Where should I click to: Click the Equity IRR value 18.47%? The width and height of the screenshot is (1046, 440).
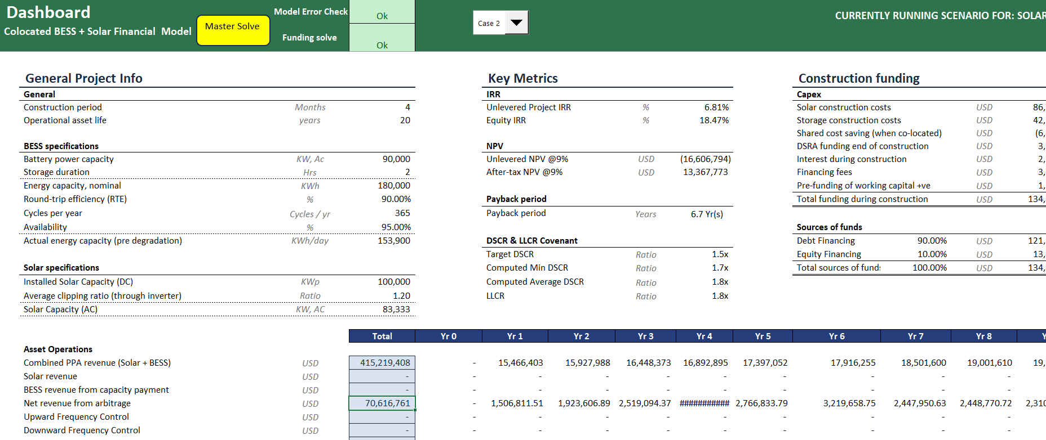713,120
